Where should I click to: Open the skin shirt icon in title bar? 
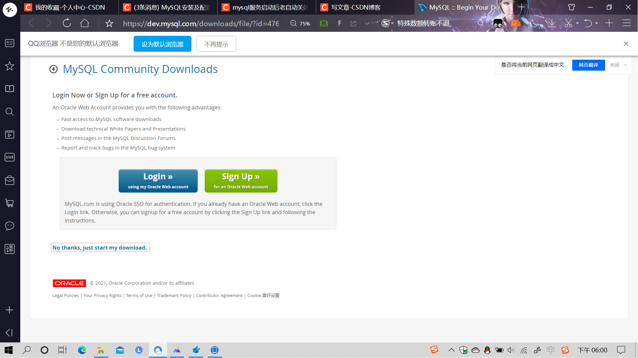click(x=572, y=7)
